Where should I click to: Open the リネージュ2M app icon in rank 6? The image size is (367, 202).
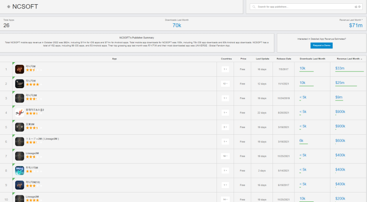point(19,142)
